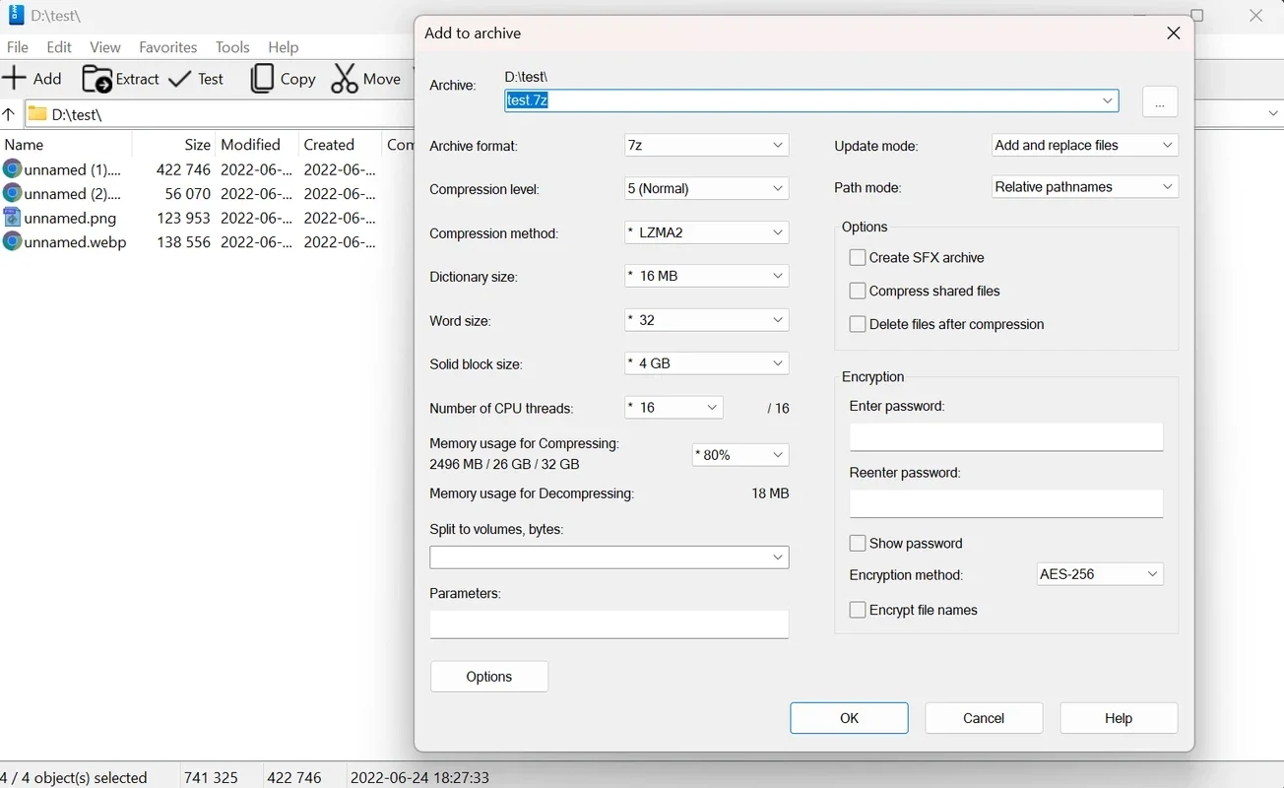The image size is (1284, 788).
Task: Click the 422 746 size value in the file list
Action: (x=183, y=169)
